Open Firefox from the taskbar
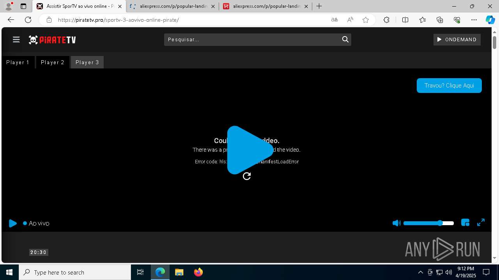 pyautogui.click(x=198, y=272)
